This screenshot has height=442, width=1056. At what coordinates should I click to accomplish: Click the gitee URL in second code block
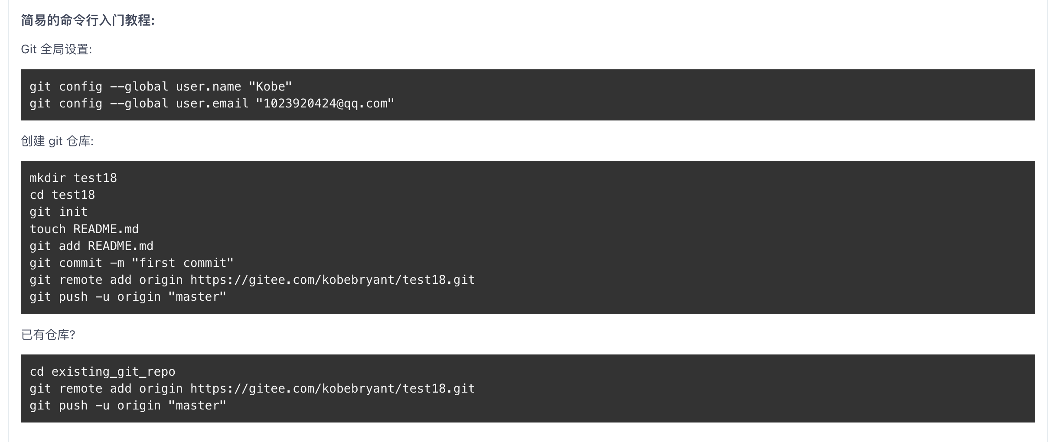point(333,280)
